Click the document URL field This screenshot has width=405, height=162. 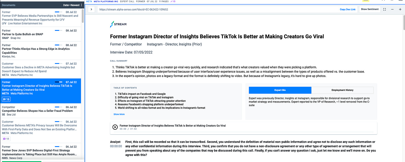click(x=217, y=9)
